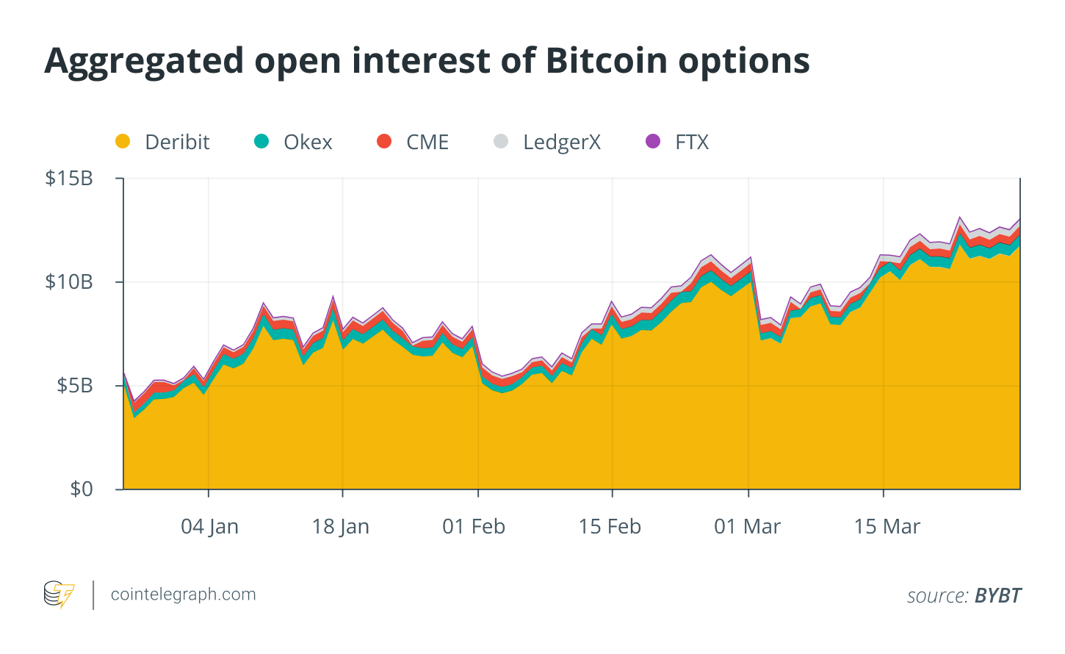The image size is (1065, 654).
Task: Click the 15 Mar axis label
Action: 887,526
